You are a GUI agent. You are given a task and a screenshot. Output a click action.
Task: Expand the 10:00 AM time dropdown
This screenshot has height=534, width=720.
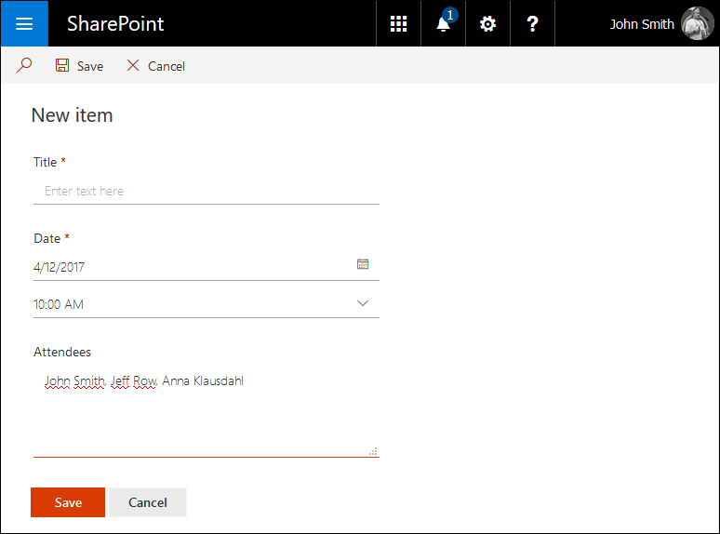(363, 303)
